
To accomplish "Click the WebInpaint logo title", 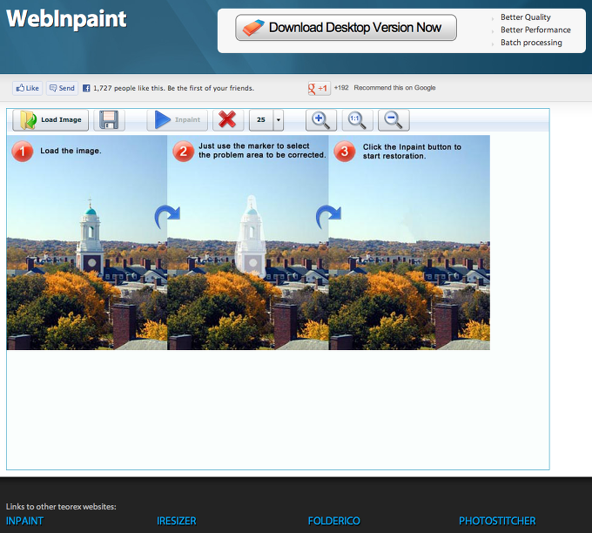I will [66, 19].
